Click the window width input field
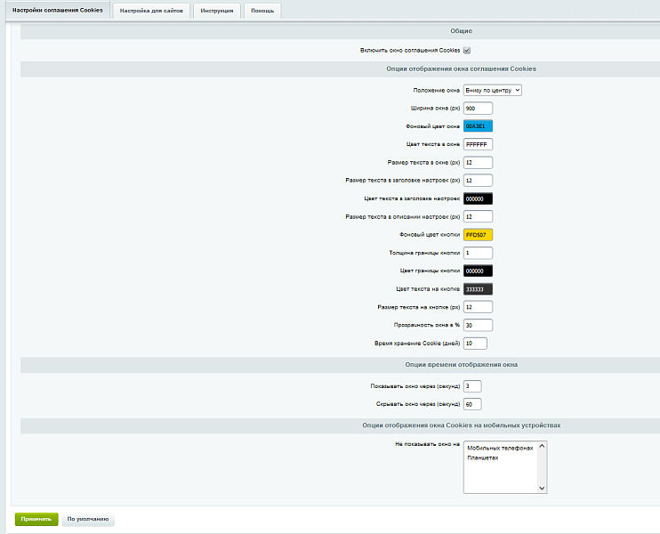The image size is (660, 534). [x=478, y=108]
